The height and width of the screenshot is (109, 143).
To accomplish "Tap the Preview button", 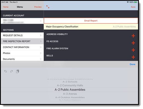I will coord(38,7).
